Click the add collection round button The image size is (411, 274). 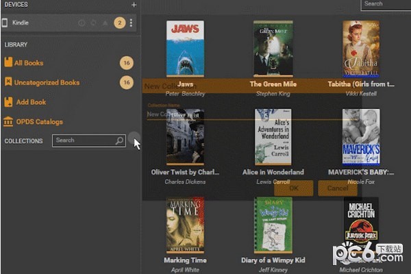pos(134,137)
